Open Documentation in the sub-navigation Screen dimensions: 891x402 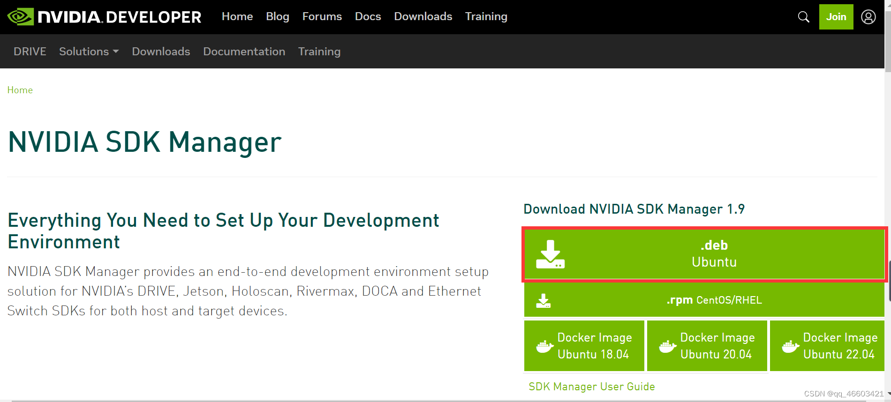(x=244, y=52)
